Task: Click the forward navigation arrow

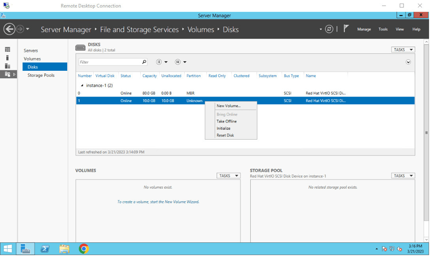Action: [20, 29]
